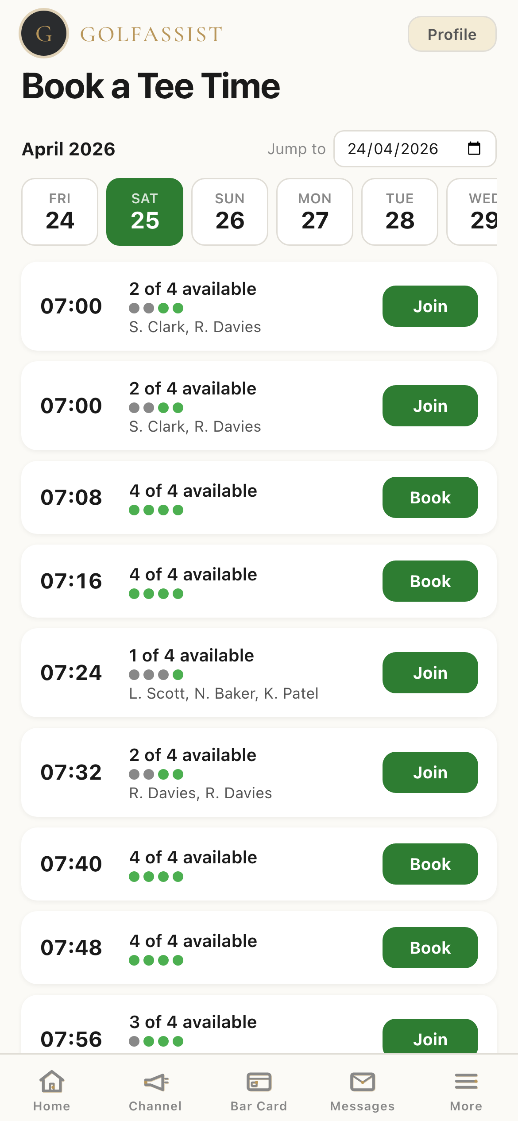This screenshot has height=1121, width=518.
Task: Open the Bar Card icon
Action: point(259,1082)
